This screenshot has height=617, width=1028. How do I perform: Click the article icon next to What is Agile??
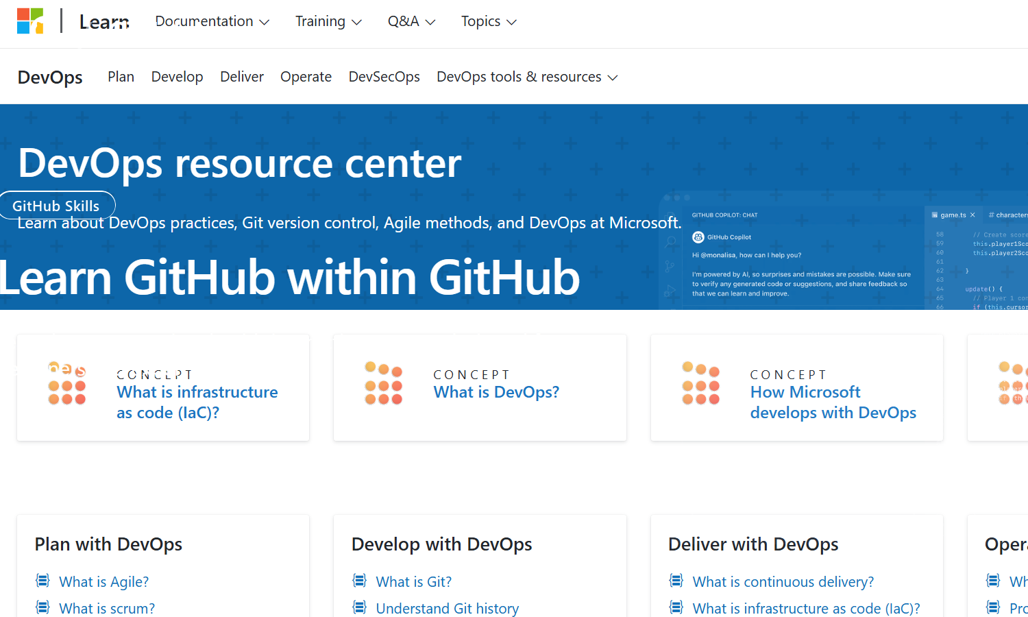(x=42, y=581)
